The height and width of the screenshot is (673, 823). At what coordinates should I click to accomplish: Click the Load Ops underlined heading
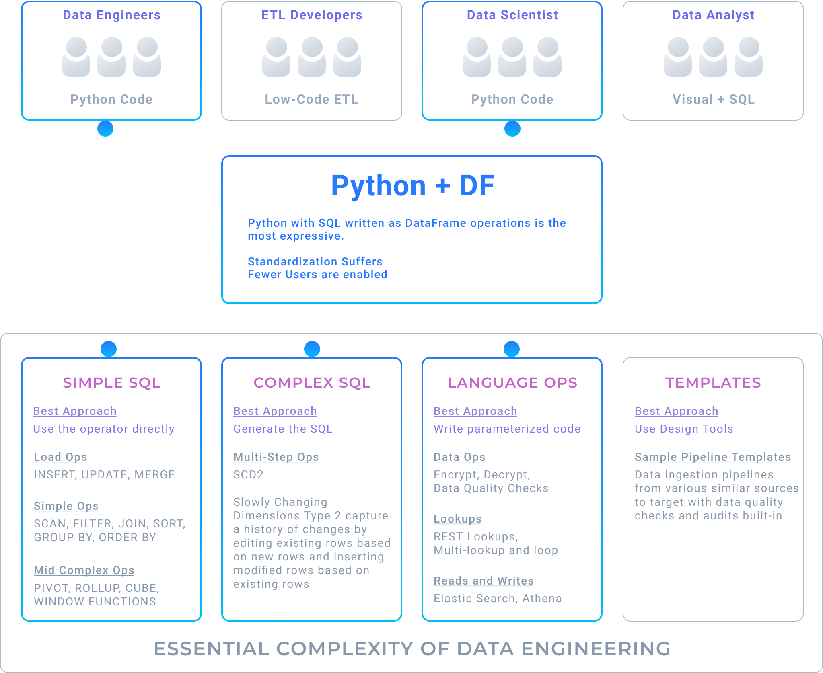point(60,457)
